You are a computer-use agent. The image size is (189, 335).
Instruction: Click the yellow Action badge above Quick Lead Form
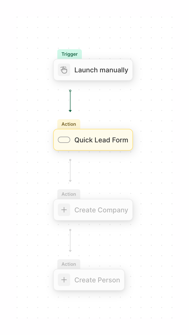[69, 124]
